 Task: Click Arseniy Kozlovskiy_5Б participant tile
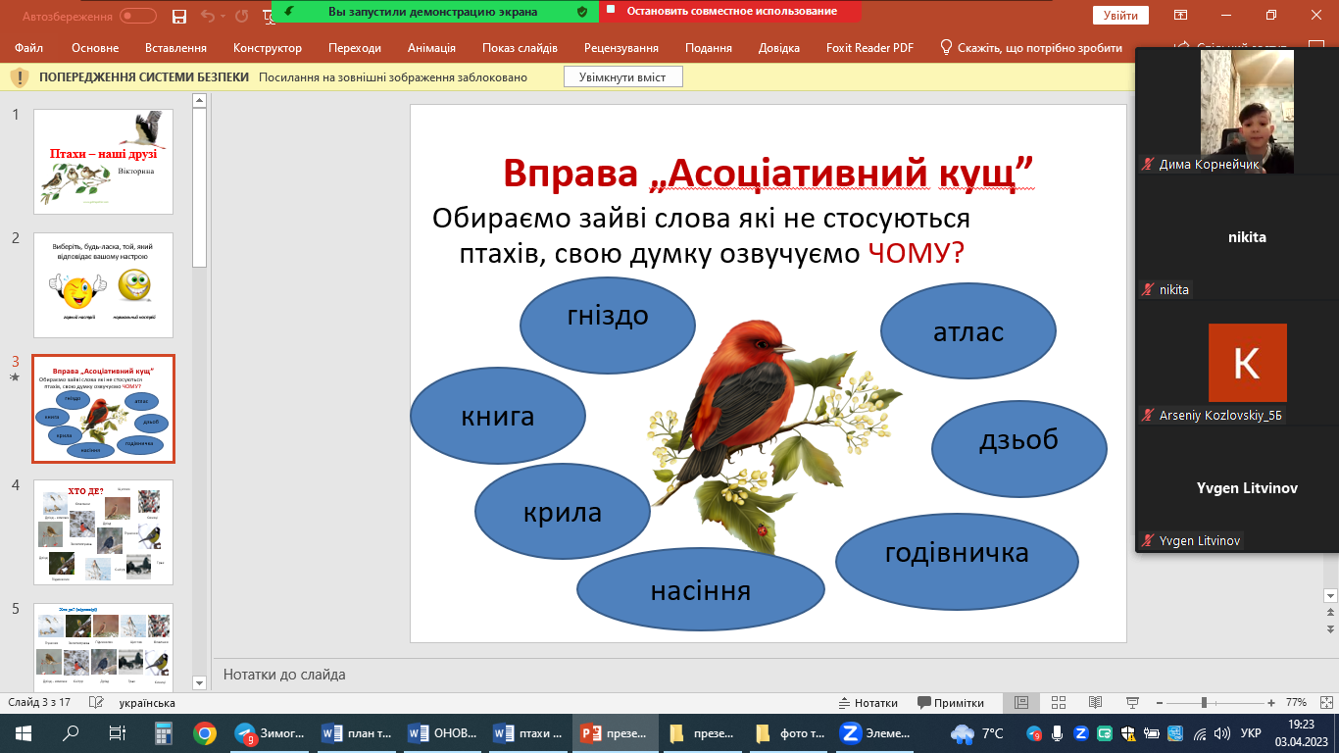pyautogui.click(x=1237, y=362)
